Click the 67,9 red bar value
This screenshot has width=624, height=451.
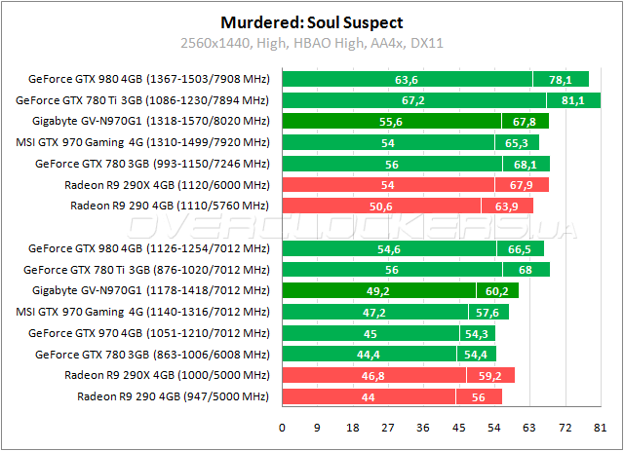pos(522,185)
